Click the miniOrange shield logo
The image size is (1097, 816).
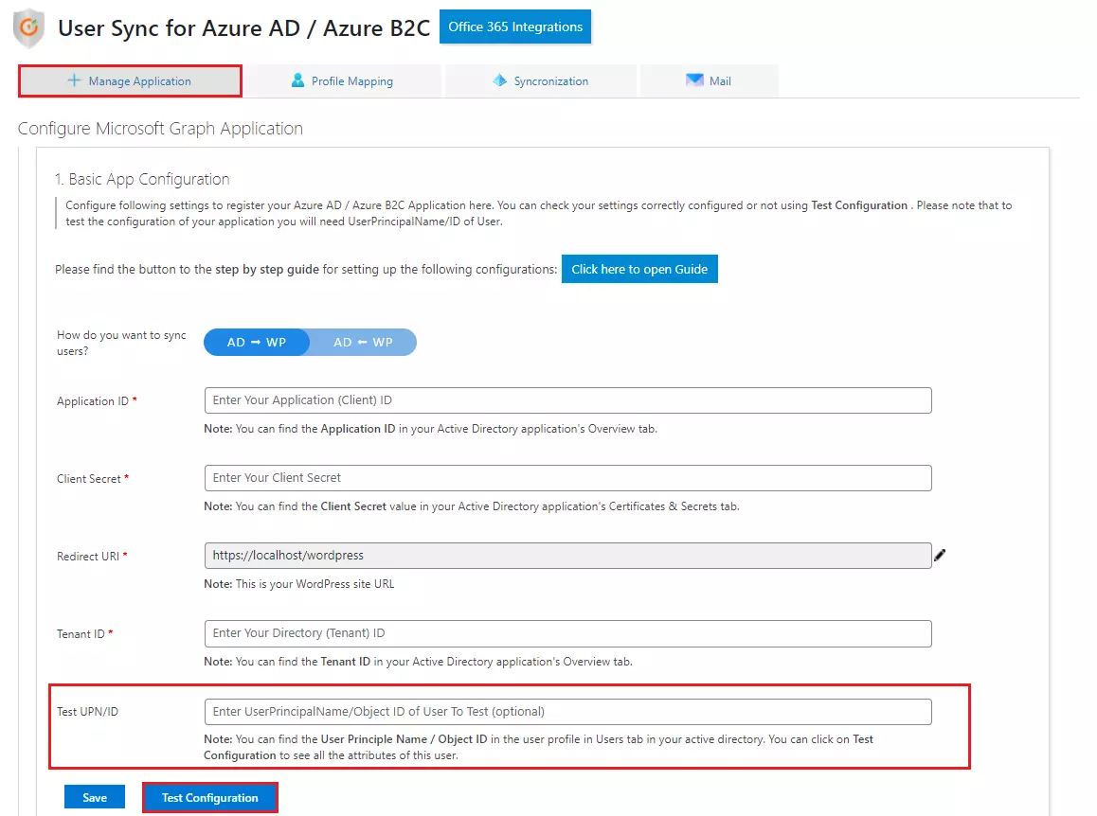28,28
